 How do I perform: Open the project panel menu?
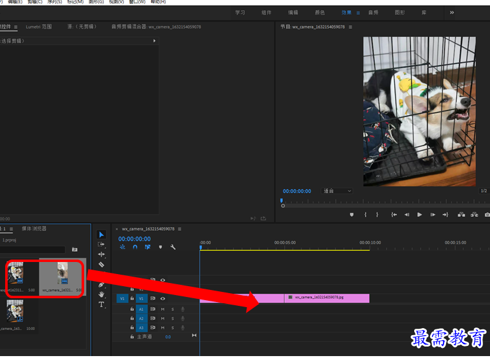tap(11, 229)
